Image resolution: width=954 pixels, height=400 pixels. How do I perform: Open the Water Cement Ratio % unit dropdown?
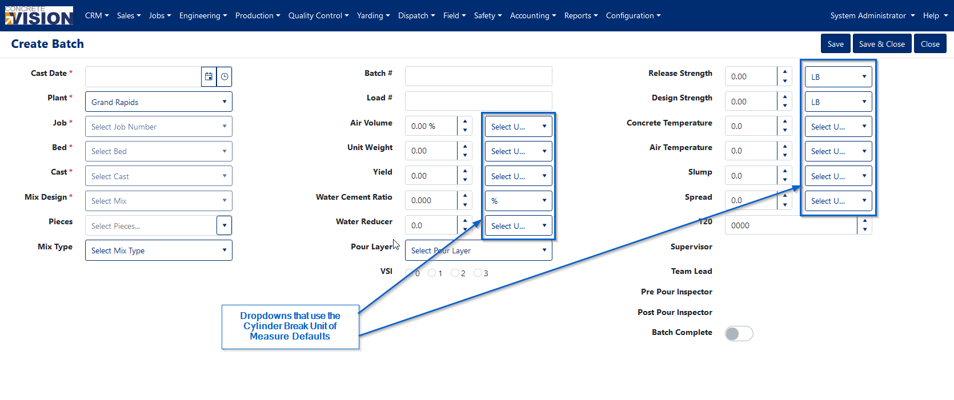click(519, 201)
